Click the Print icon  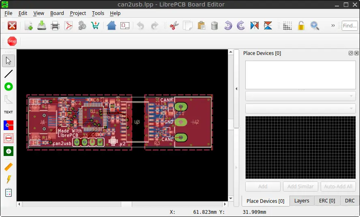55,25
